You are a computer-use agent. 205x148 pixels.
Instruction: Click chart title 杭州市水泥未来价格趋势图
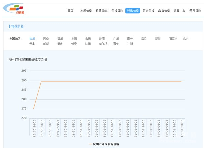[x=28, y=60]
